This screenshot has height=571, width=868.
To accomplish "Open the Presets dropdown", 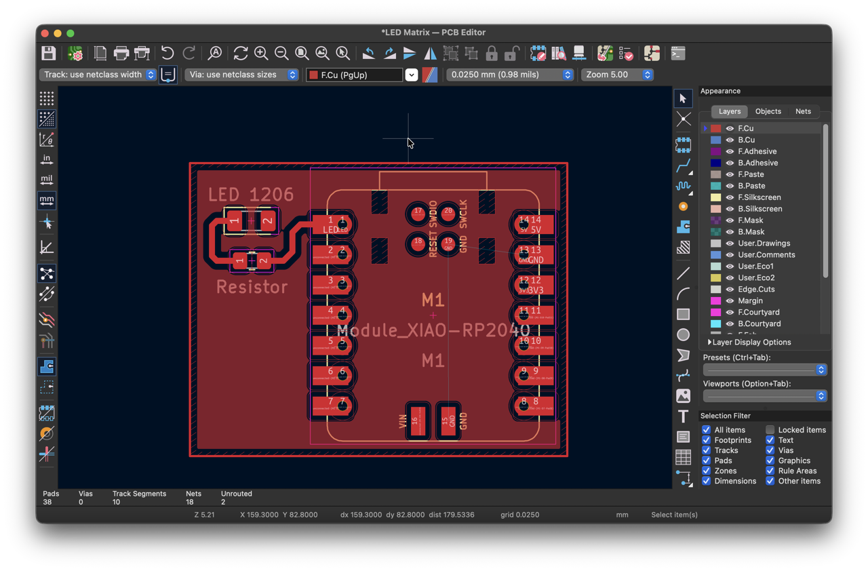I will tap(765, 370).
